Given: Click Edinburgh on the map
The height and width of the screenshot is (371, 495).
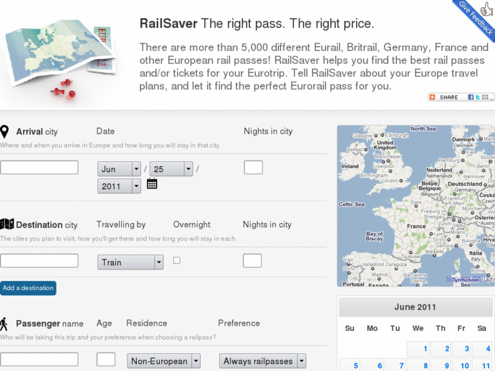Looking at the screenshot, I should pyautogui.click(x=394, y=135).
